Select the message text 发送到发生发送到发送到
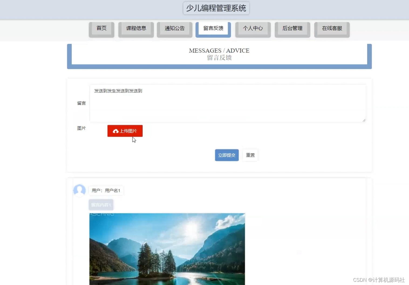 pos(118,91)
